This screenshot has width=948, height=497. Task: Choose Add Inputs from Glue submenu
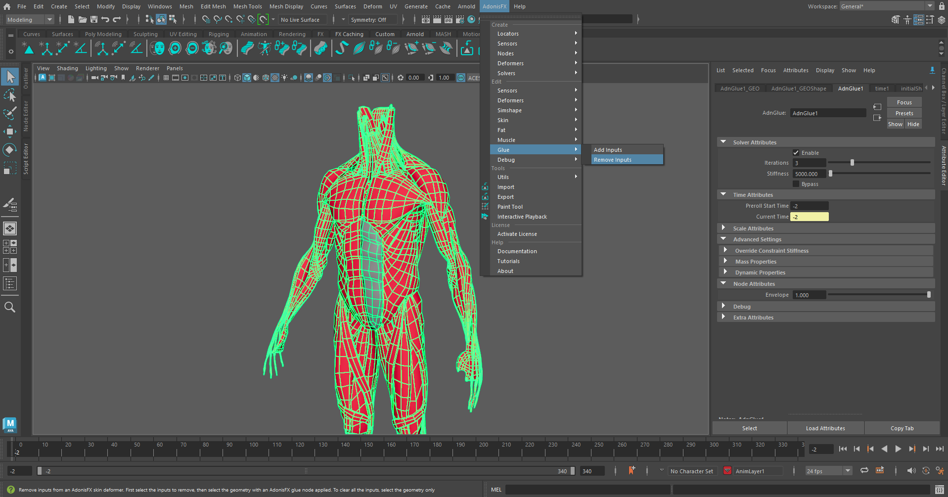[627, 150]
